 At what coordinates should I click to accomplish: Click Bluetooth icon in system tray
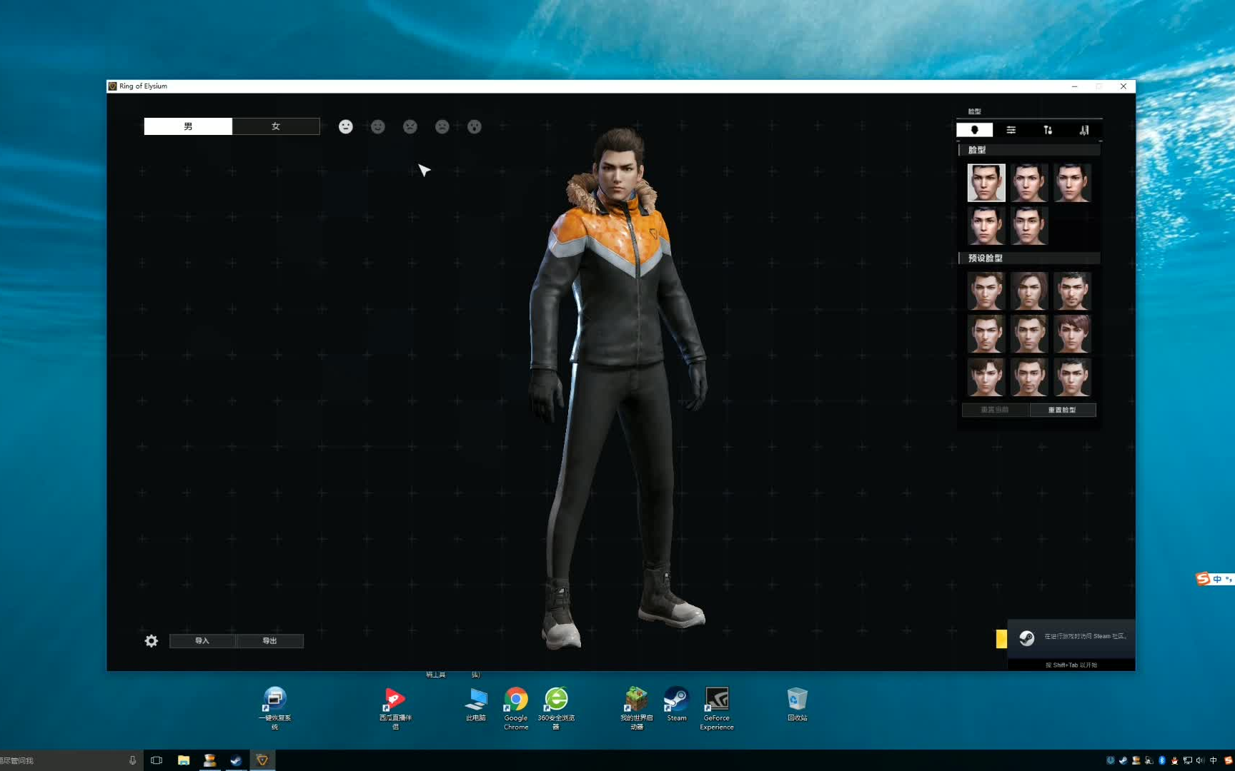pyautogui.click(x=1162, y=760)
